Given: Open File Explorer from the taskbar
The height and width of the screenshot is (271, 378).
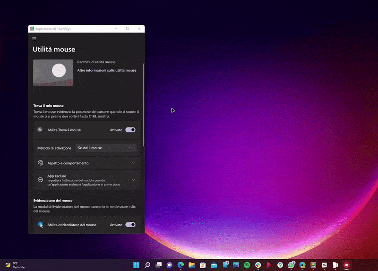Looking at the screenshot, I should tap(192, 265).
